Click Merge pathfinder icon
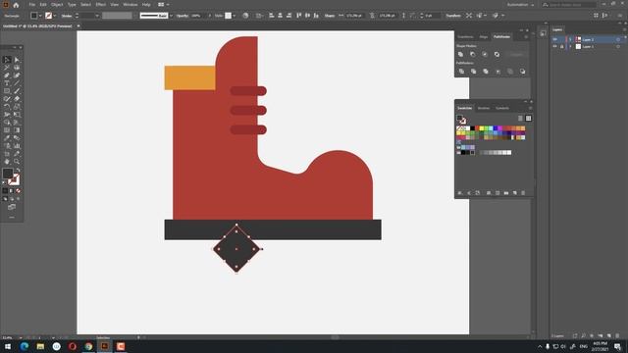628x353 pixels. (x=486, y=72)
